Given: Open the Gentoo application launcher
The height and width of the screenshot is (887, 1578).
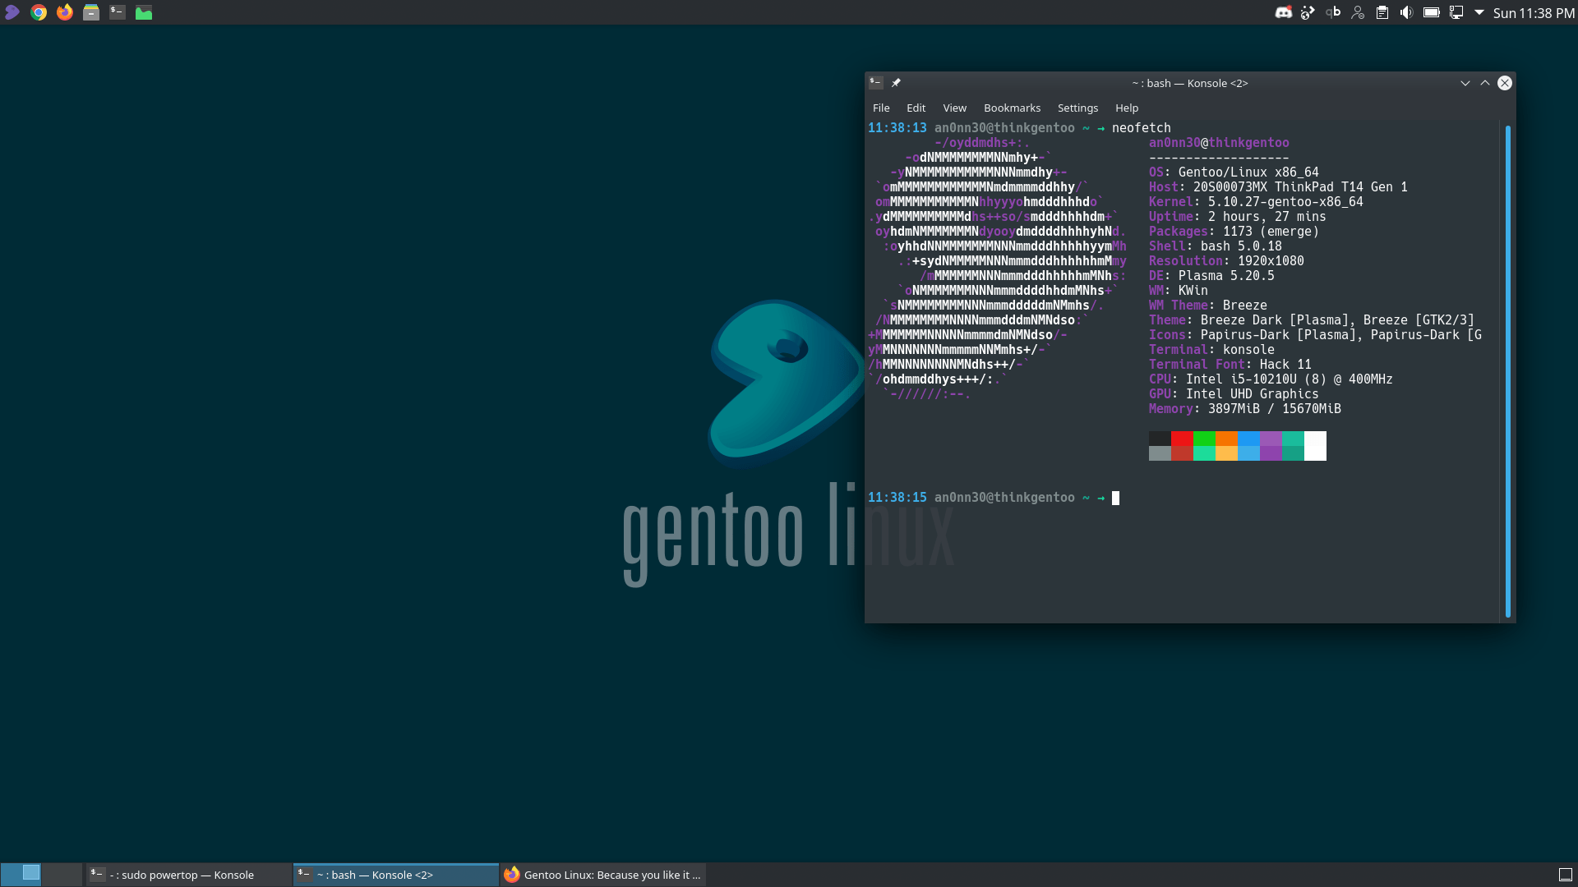Looking at the screenshot, I should [x=12, y=12].
